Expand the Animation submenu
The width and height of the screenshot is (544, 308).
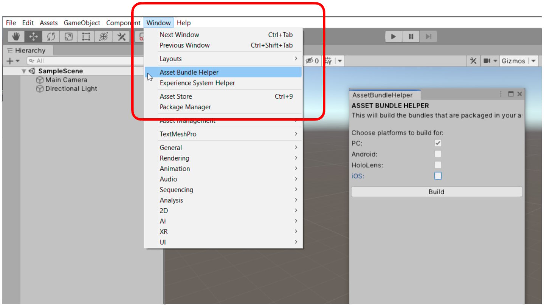click(x=223, y=169)
